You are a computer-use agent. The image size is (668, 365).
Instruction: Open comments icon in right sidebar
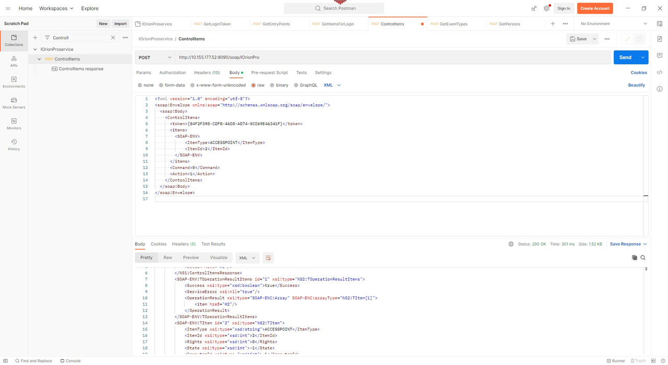[x=660, y=55]
